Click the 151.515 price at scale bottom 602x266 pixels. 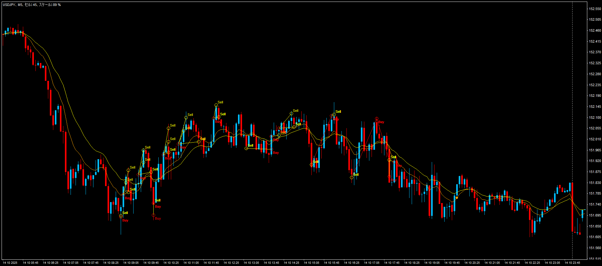coord(595,259)
